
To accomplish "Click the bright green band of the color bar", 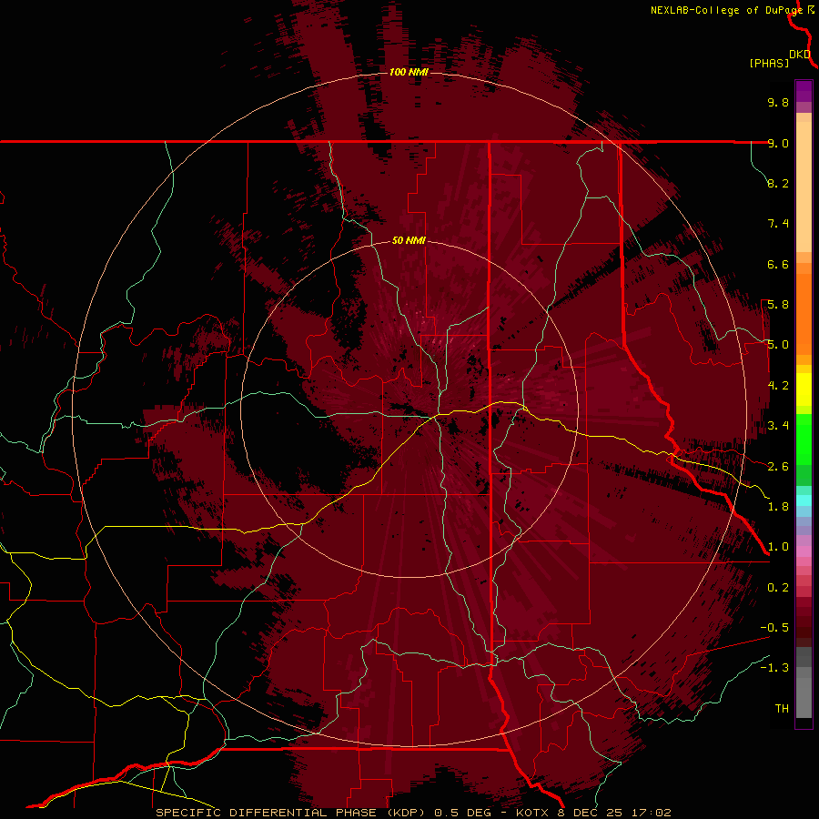I will click(x=804, y=439).
